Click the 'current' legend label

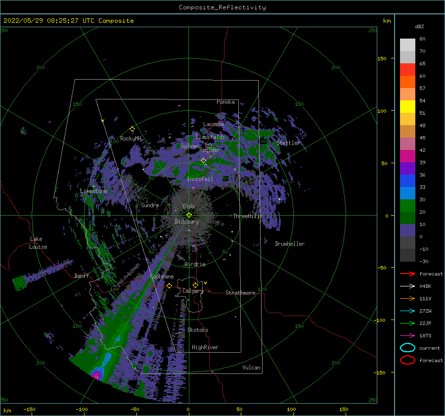click(430, 348)
